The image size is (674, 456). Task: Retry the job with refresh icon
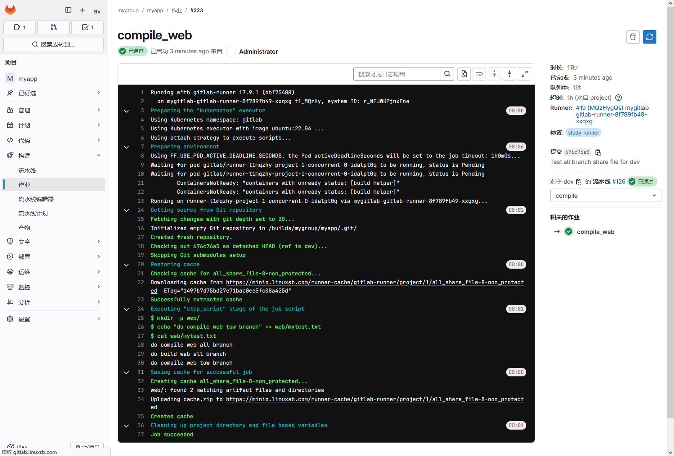click(x=650, y=37)
